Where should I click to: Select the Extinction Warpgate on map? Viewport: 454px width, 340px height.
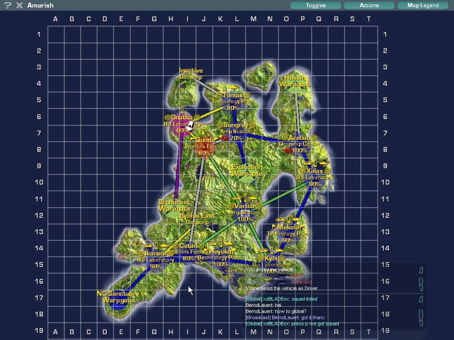(x=247, y=170)
